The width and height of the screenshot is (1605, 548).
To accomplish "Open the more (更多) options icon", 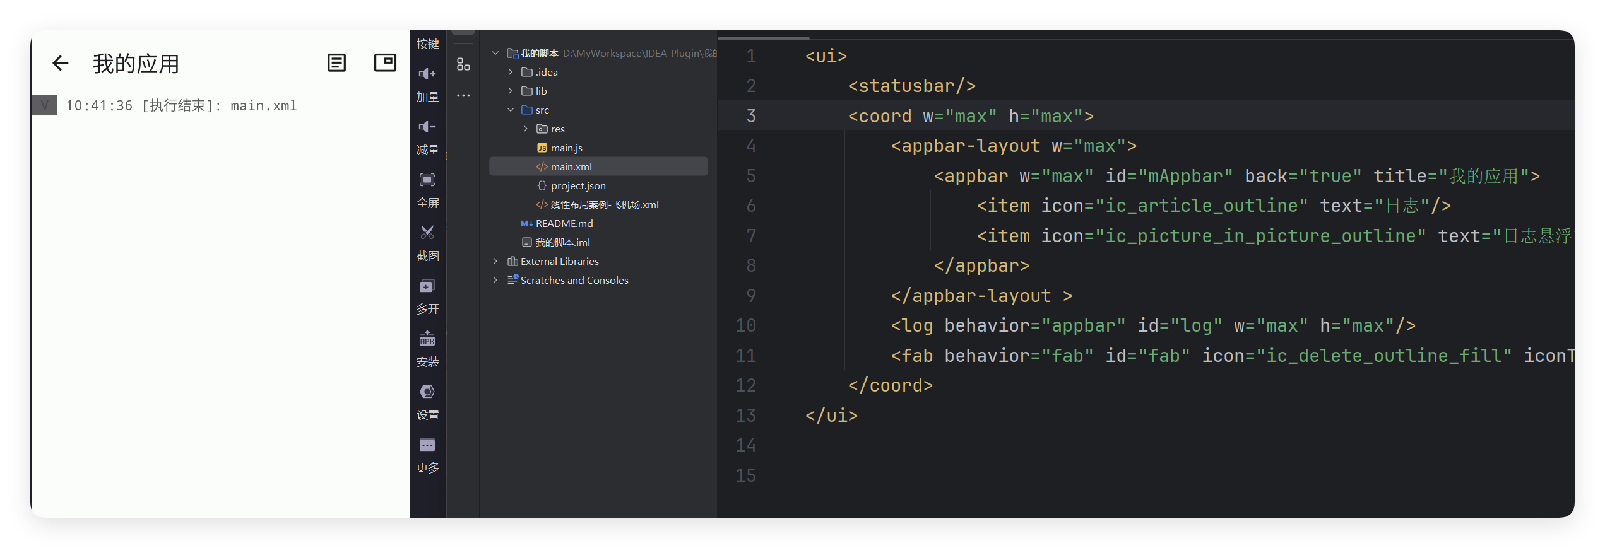I will (427, 445).
